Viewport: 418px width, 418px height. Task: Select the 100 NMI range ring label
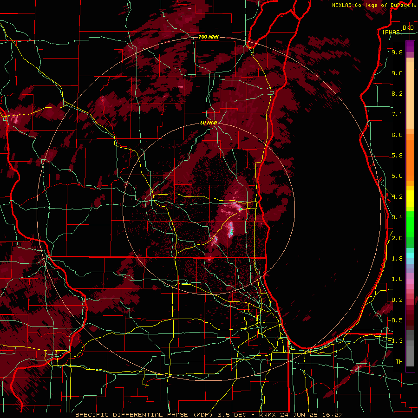coord(209,37)
